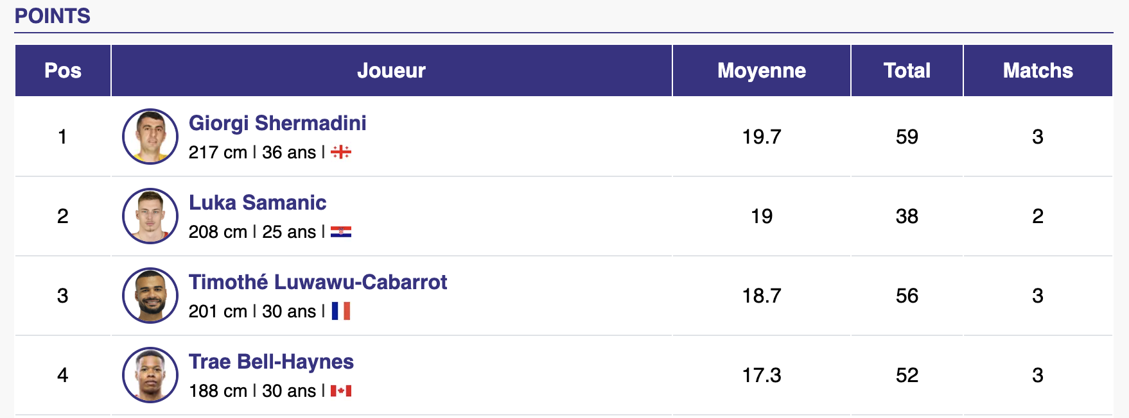Click Shermadini's 19.7 average value
The image size is (1129, 418).
762,137
